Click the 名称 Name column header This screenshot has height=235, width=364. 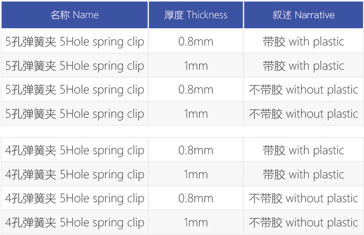[75, 15]
